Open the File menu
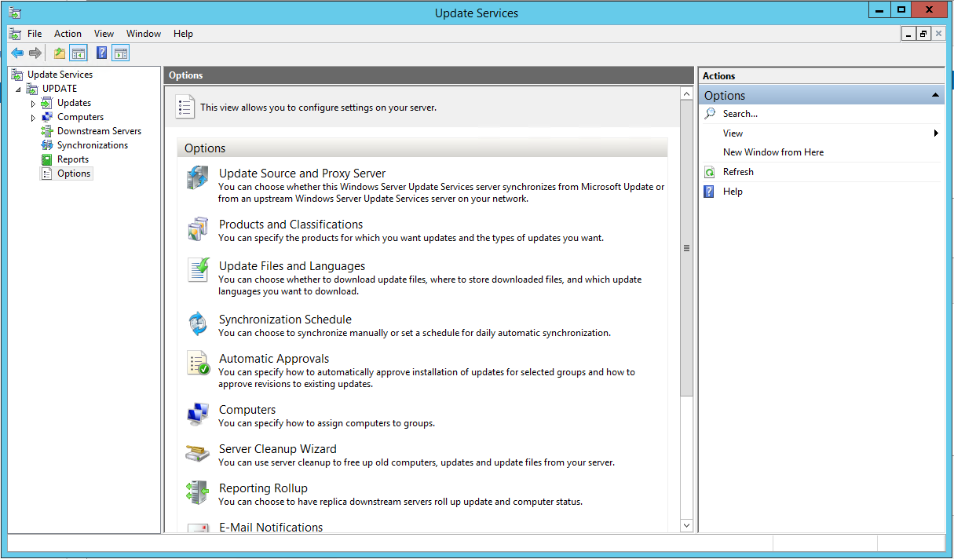The width and height of the screenshot is (954, 559). tap(35, 34)
